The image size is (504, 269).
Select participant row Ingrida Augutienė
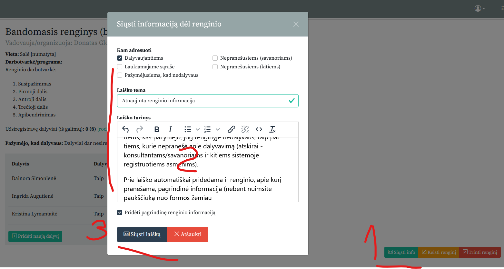point(58,196)
